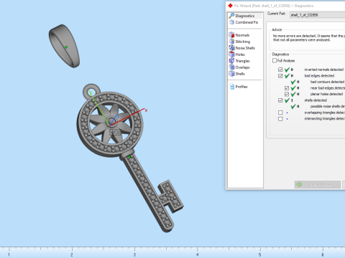Click the 'No more errors are detected' advice text
This screenshot has width=345, height=258.
pyautogui.click(x=309, y=38)
